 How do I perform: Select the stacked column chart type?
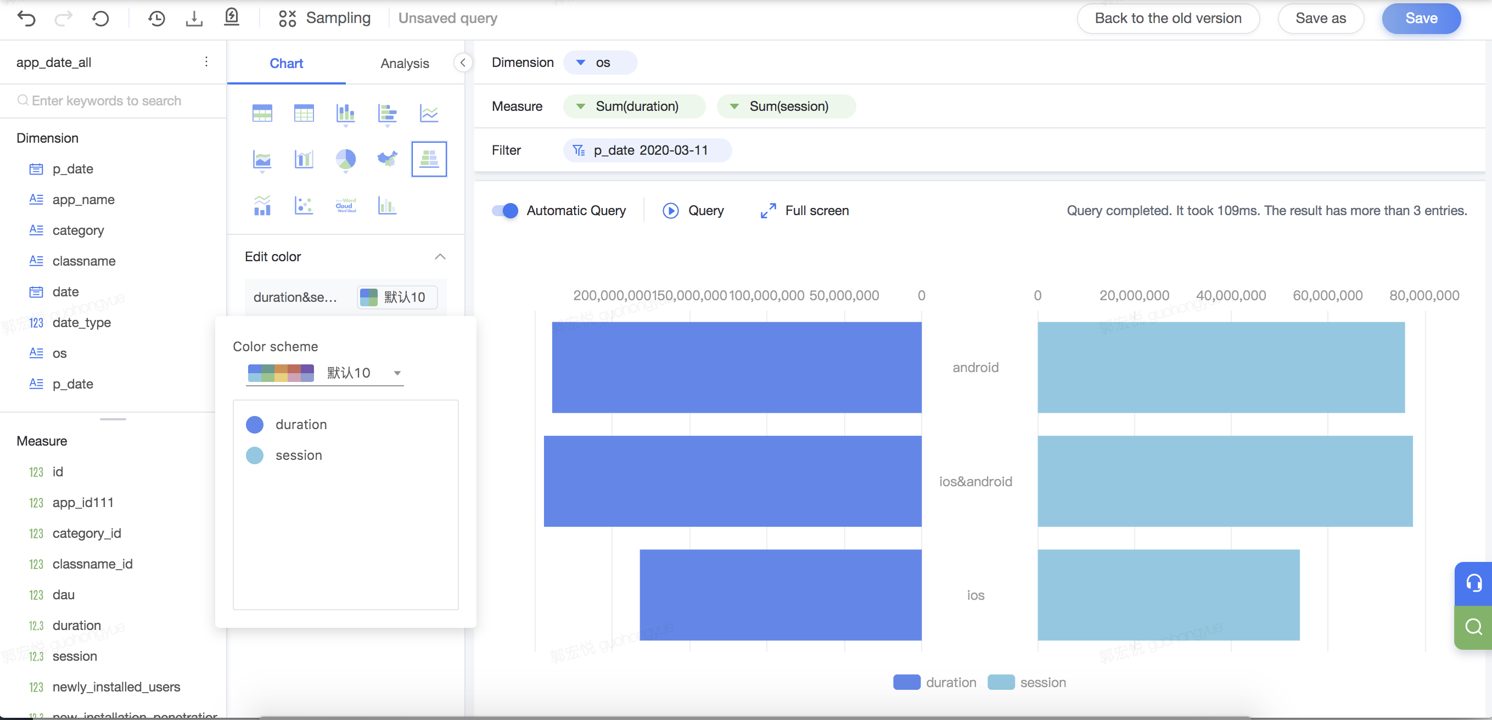click(346, 114)
